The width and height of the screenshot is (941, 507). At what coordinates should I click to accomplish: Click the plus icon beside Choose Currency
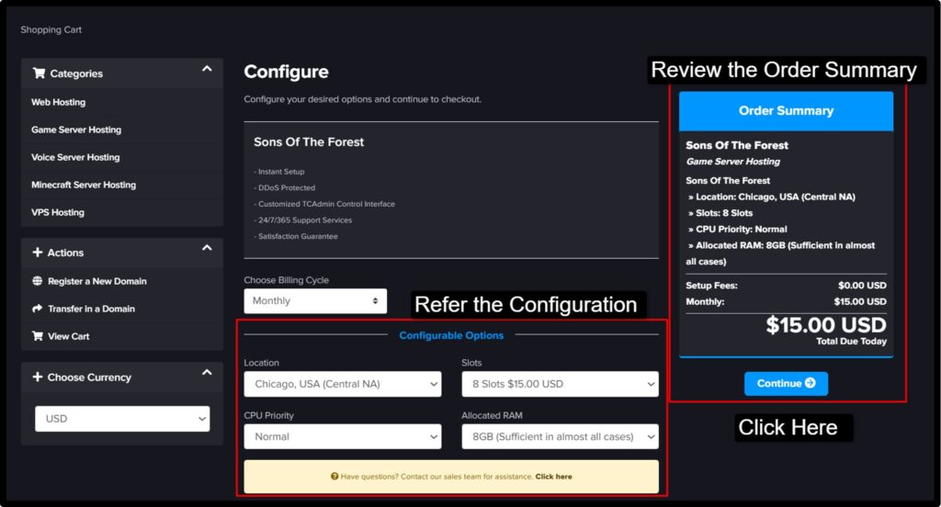37,377
